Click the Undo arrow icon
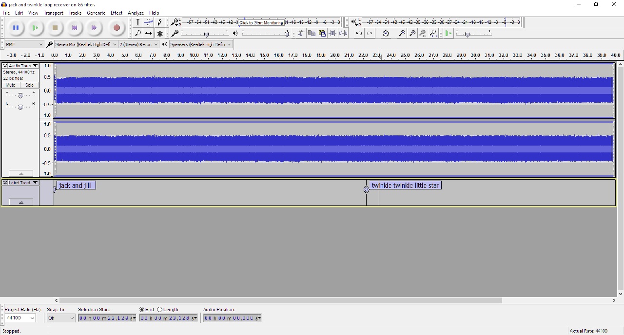The height and width of the screenshot is (335, 624). 359,34
